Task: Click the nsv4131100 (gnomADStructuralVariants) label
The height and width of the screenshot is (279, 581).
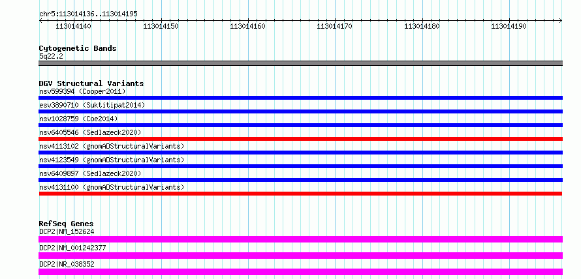Action: pyautogui.click(x=112, y=187)
